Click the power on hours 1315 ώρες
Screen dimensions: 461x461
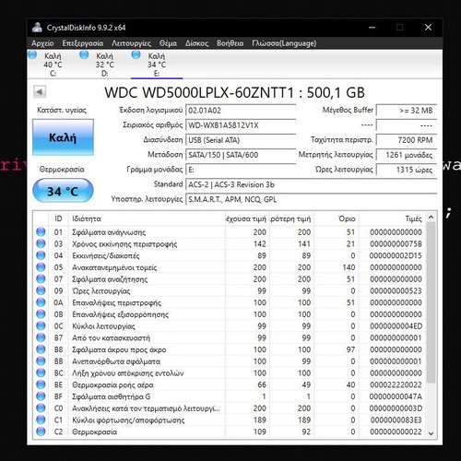407,170
